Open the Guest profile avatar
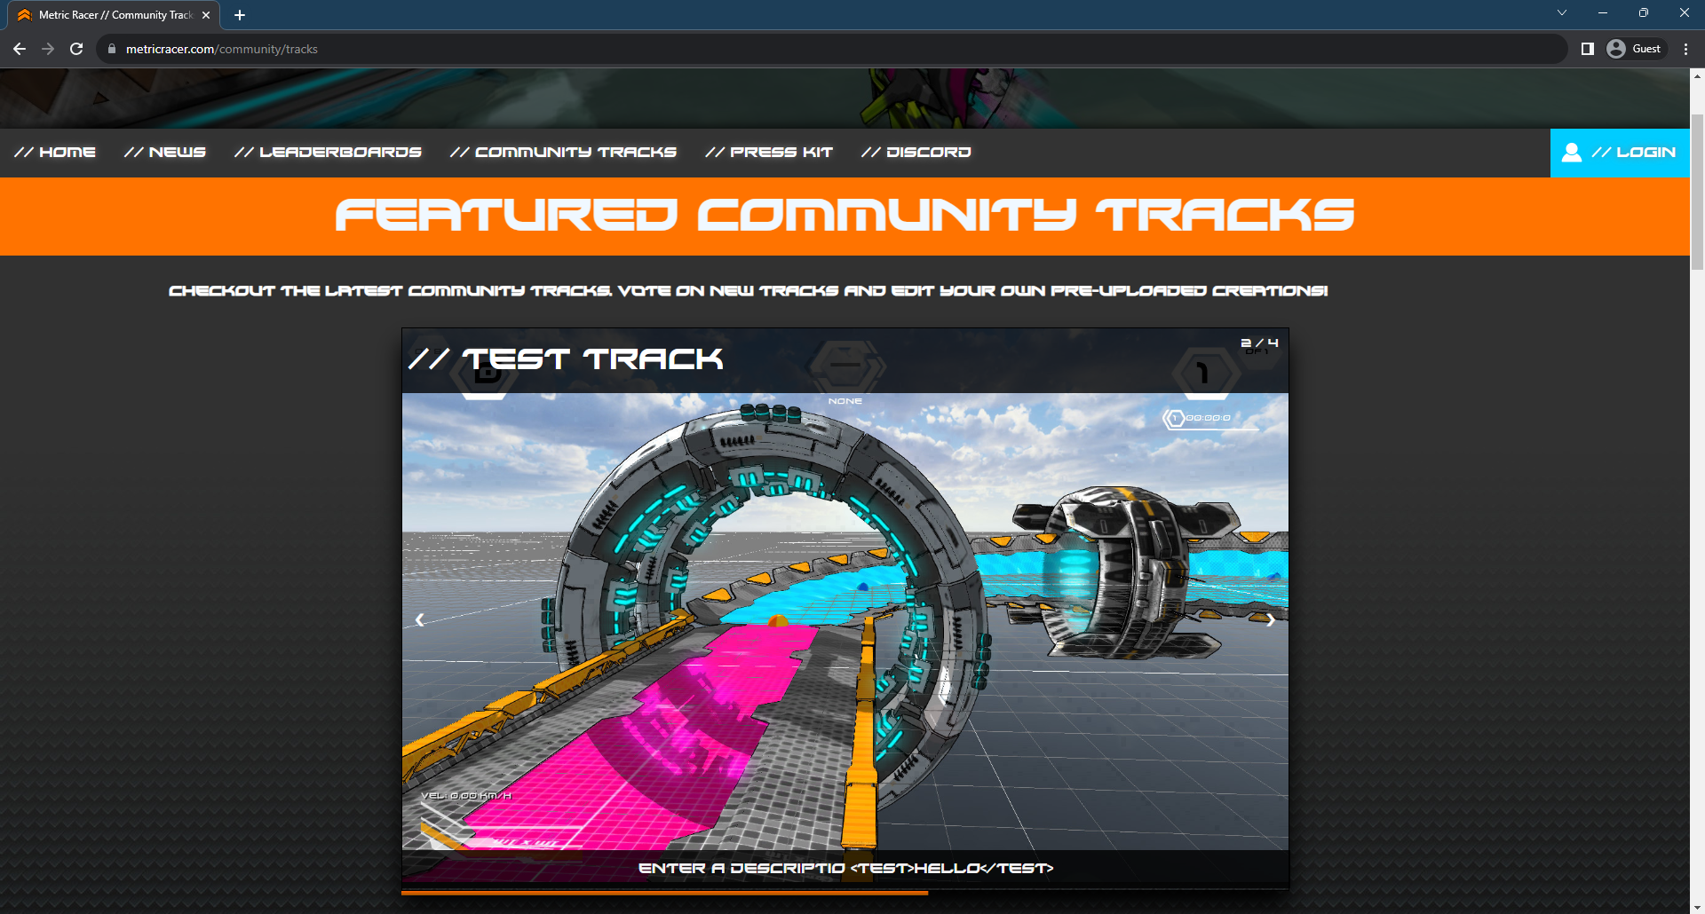 pyautogui.click(x=1616, y=49)
